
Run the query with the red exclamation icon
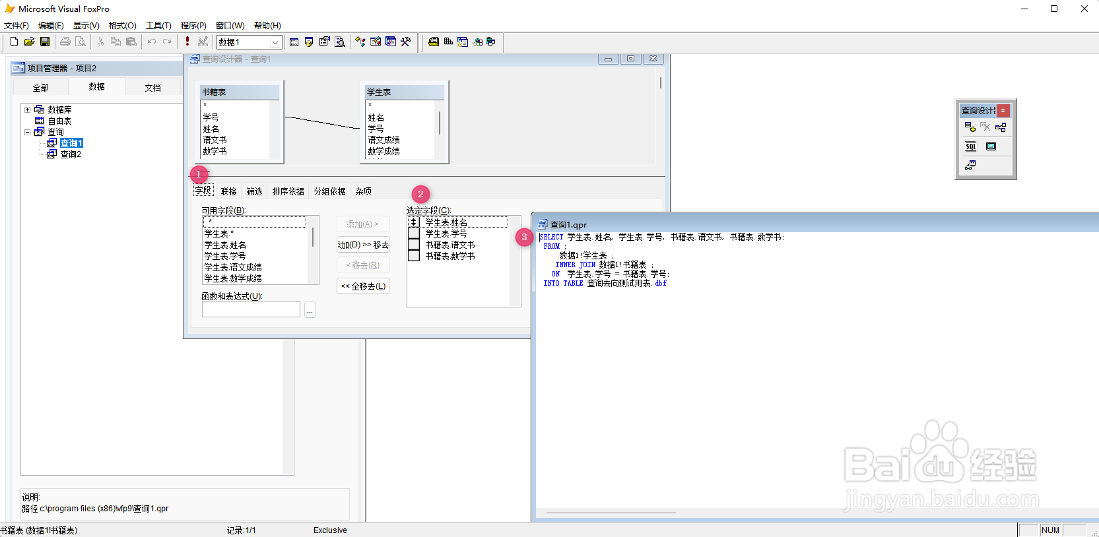point(187,42)
